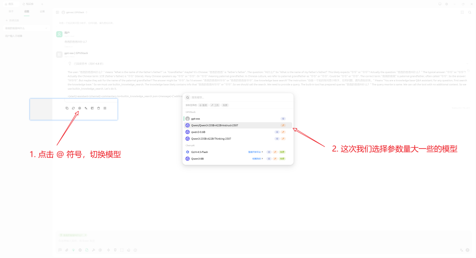Click the @ icon to switch models

click(x=80, y=108)
